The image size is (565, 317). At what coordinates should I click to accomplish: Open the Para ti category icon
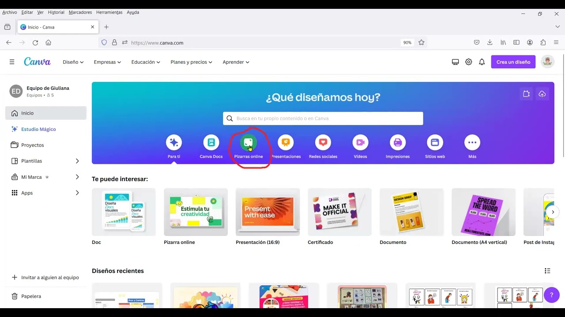[x=174, y=142]
